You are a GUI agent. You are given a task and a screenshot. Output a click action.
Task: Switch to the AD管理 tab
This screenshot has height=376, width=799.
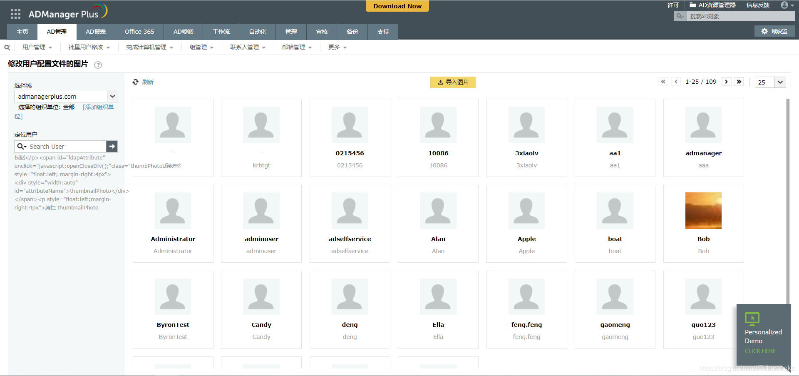57,32
